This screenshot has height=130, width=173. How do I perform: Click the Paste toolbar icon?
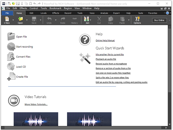coord(122,19)
